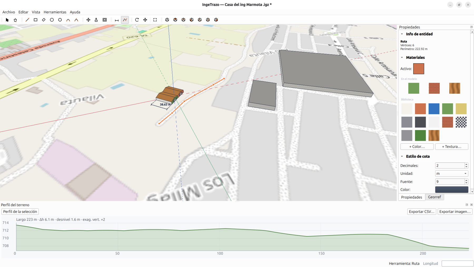Select the Dimension measurement tool
This screenshot has width=474, height=267.
point(117,20)
